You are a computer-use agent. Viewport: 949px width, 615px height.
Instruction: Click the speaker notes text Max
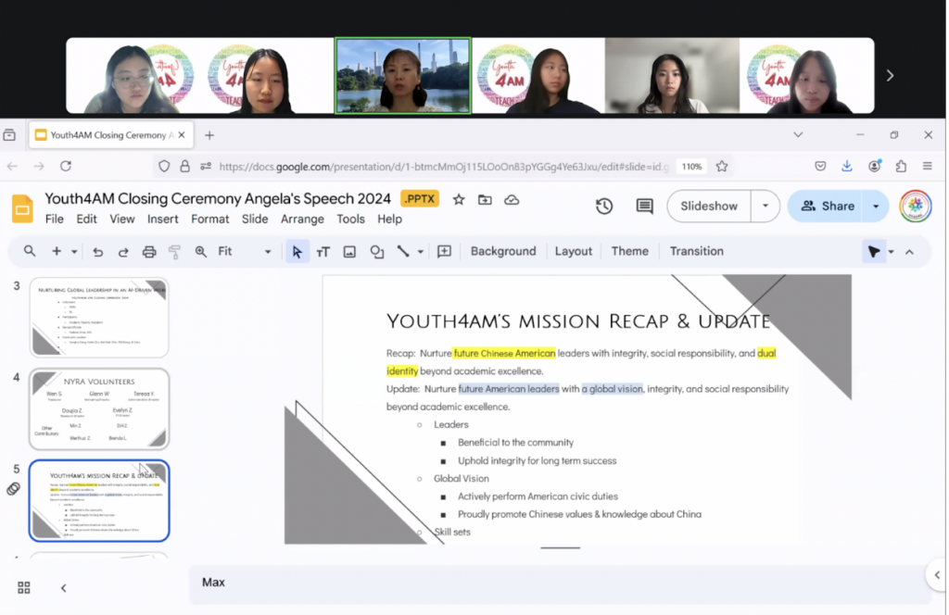click(213, 583)
